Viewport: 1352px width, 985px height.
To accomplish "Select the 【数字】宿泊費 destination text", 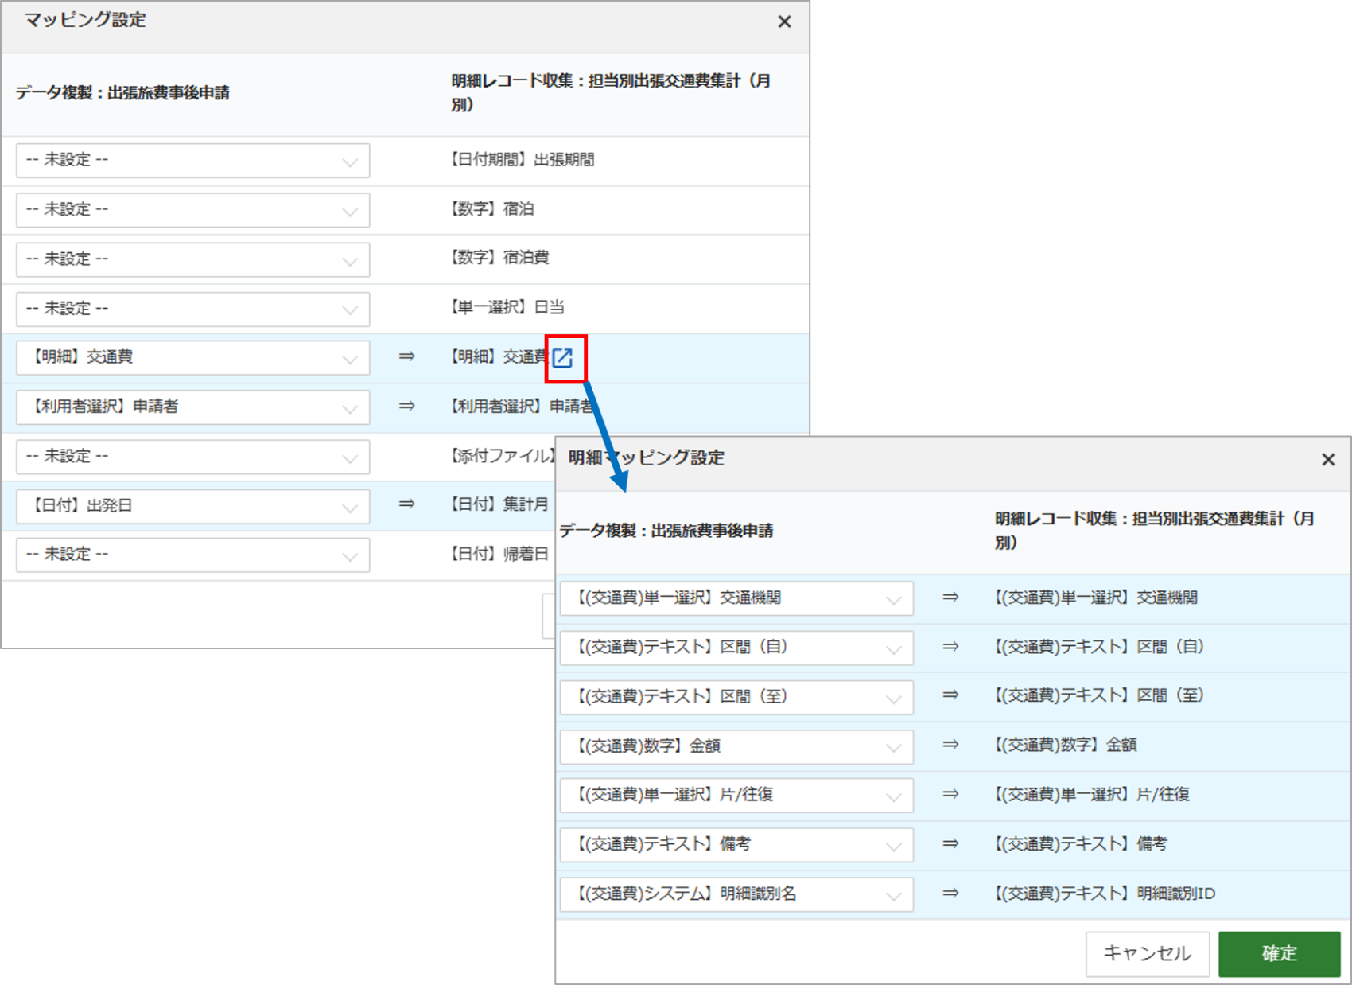I will (499, 258).
